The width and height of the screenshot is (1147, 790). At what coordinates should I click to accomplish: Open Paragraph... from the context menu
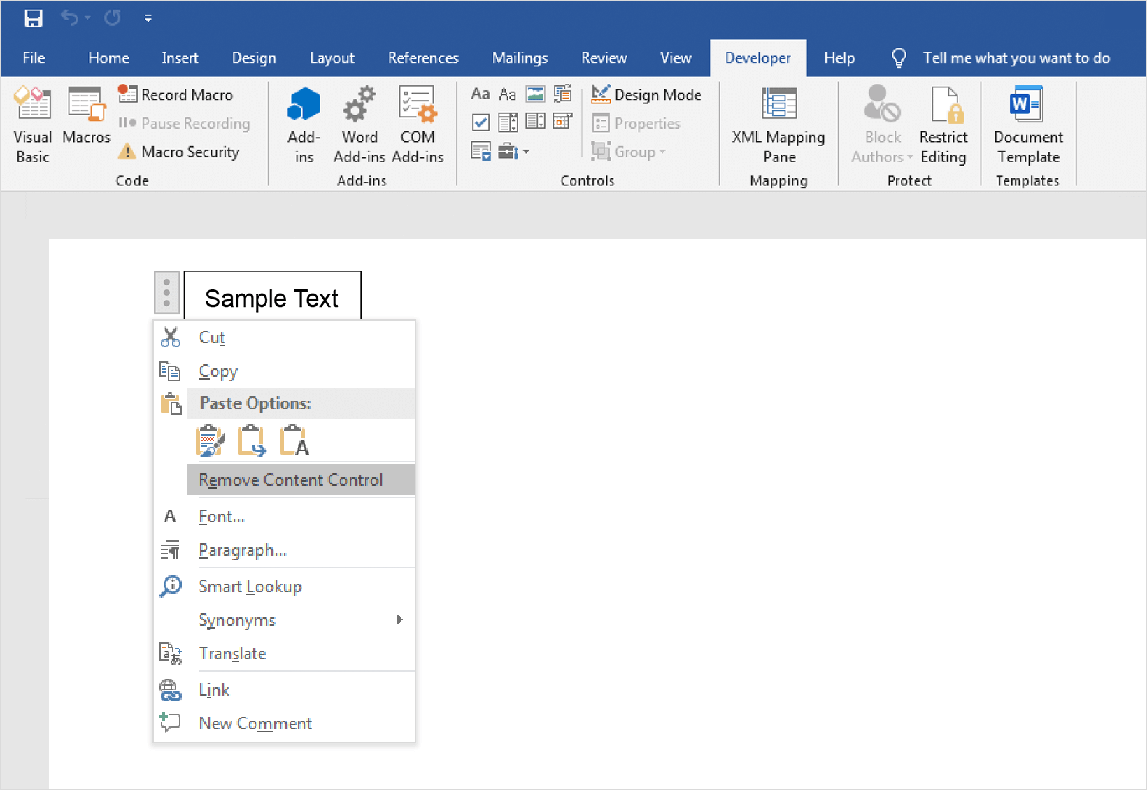[284, 550]
